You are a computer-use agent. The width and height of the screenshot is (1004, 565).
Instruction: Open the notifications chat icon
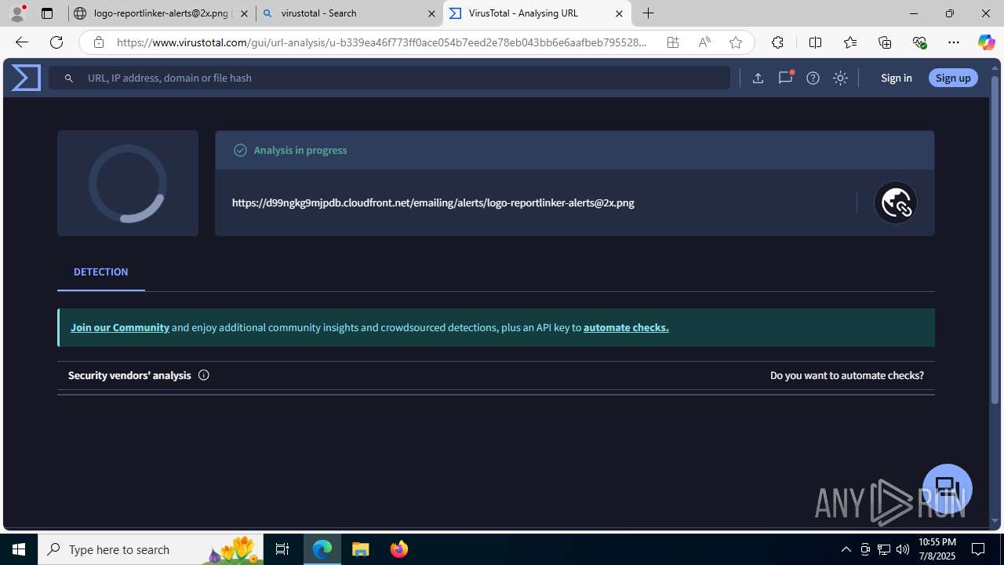point(785,78)
